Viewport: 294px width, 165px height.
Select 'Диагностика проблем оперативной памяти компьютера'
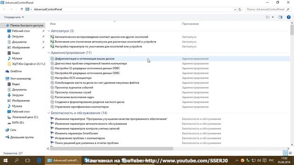click(91, 64)
